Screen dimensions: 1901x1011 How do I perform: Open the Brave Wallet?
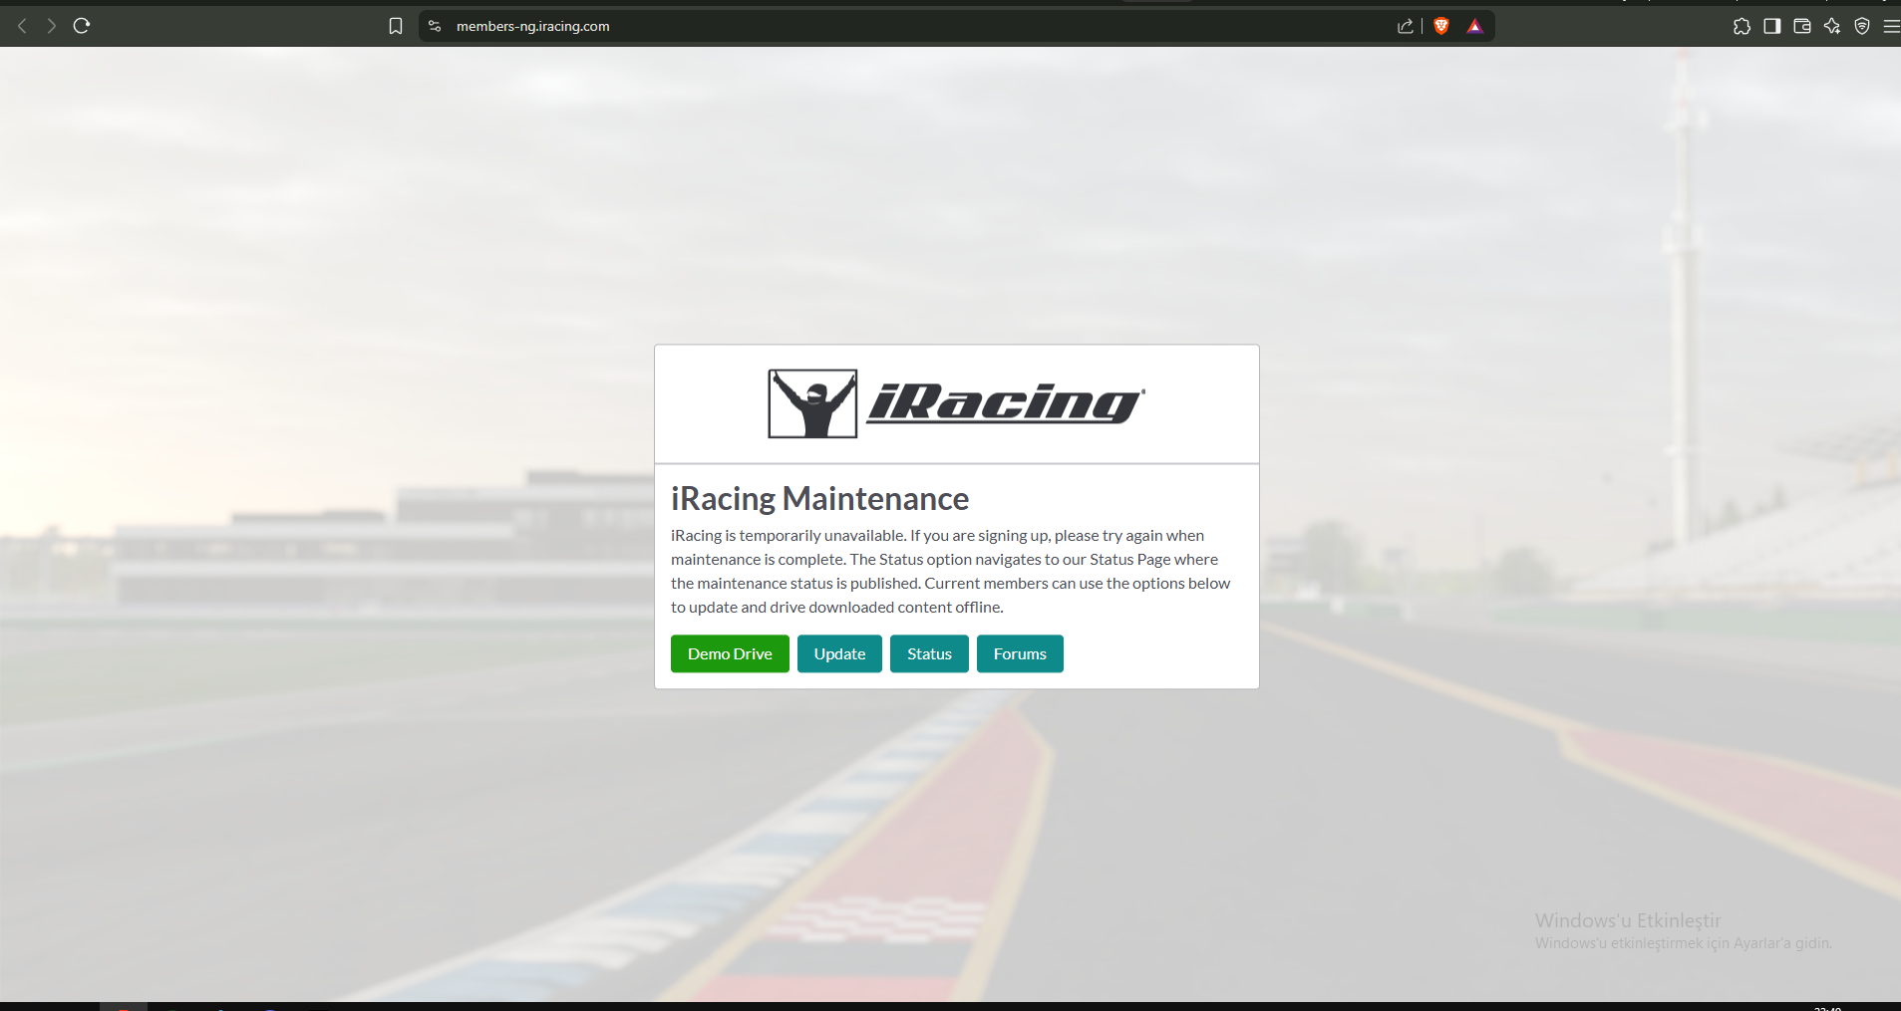[x=1801, y=26]
